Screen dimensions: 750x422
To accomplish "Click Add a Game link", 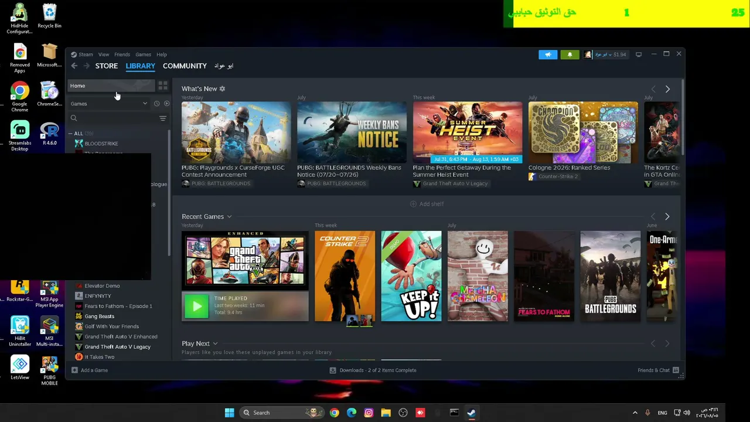I will (94, 370).
